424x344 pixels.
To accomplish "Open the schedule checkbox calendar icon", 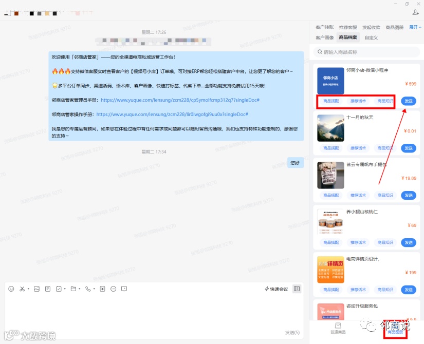I will [59, 289].
